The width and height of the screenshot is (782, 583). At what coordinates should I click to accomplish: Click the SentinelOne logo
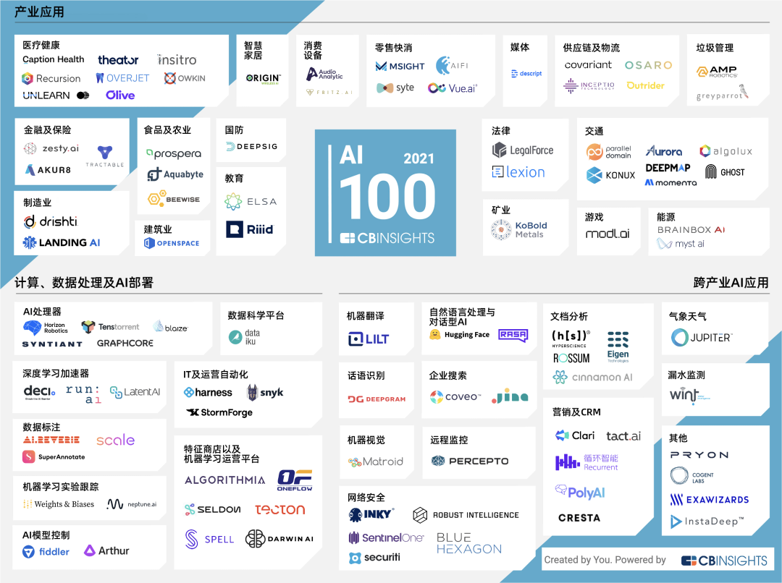(386, 537)
